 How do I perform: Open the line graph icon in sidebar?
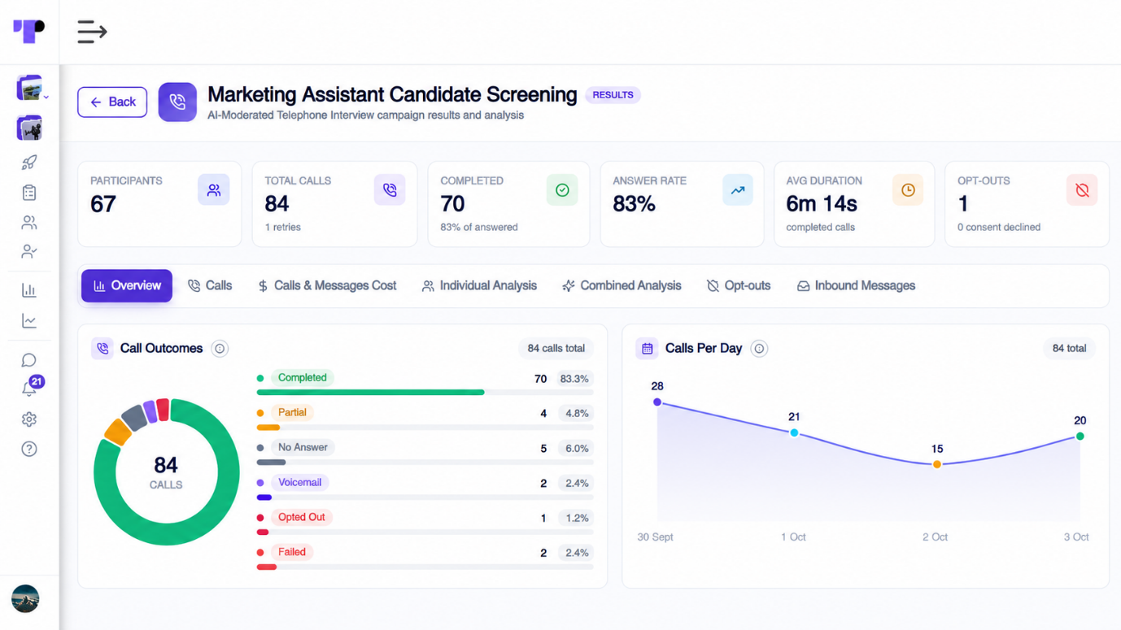tap(29, 321)
